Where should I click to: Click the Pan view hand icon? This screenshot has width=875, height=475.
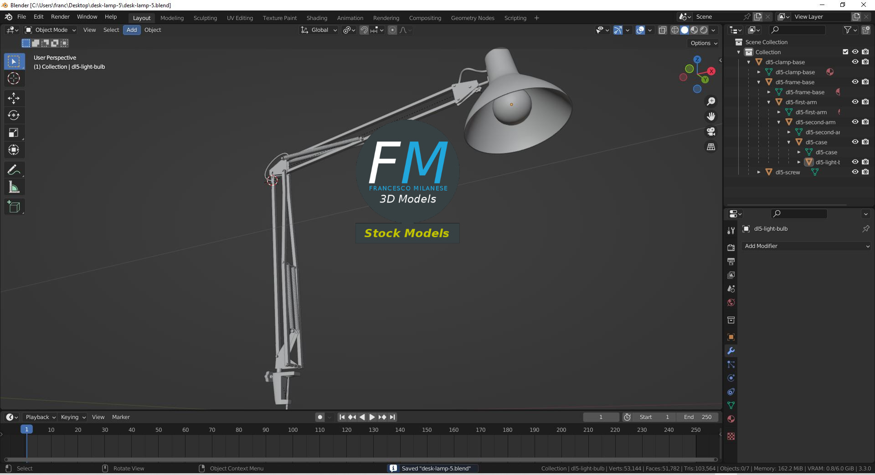[711, 116]
